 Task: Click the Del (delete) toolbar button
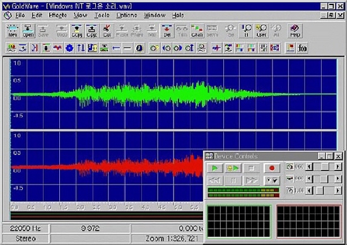click(167, 31)
